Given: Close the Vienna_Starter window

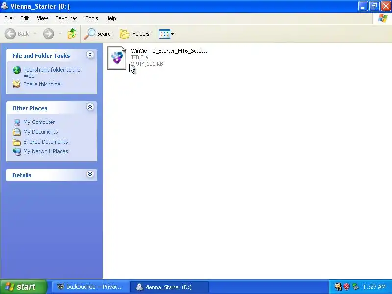Looking at the screenshot, I should (x=386, y=6).
